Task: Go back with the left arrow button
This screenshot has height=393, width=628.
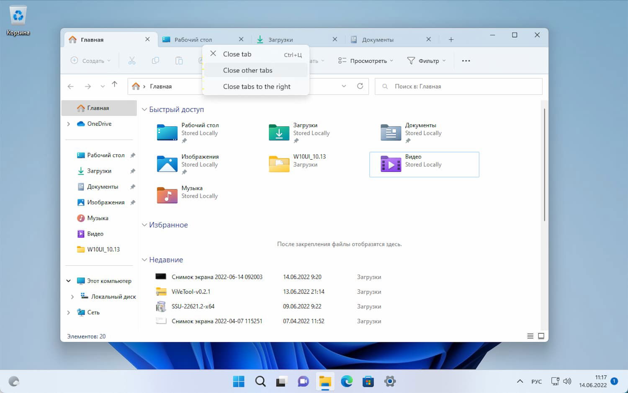Action: [x=71, y=86]
